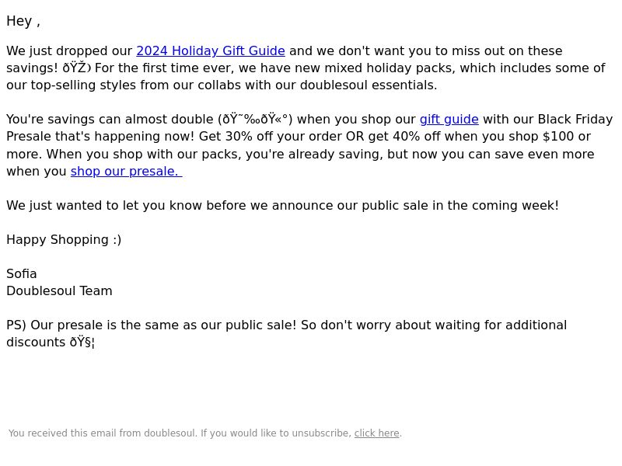Click the 'Doublesoul Team' signature line

[59, 290]
